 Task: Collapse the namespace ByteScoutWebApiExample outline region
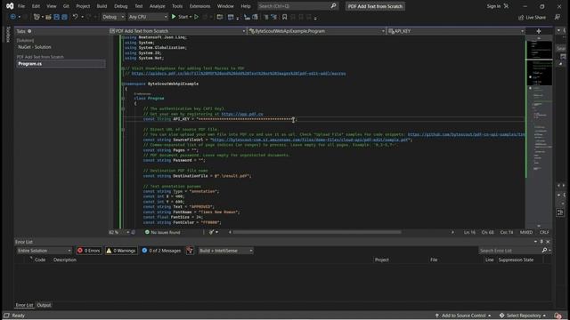123,84
